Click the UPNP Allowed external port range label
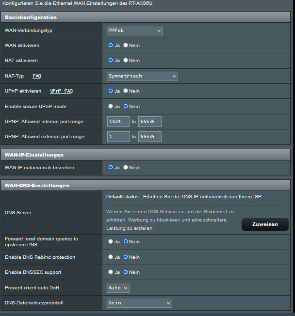Image resolution: width=295 pixels, height=316 pixels. pyautogui.click(x=45, y=137)
